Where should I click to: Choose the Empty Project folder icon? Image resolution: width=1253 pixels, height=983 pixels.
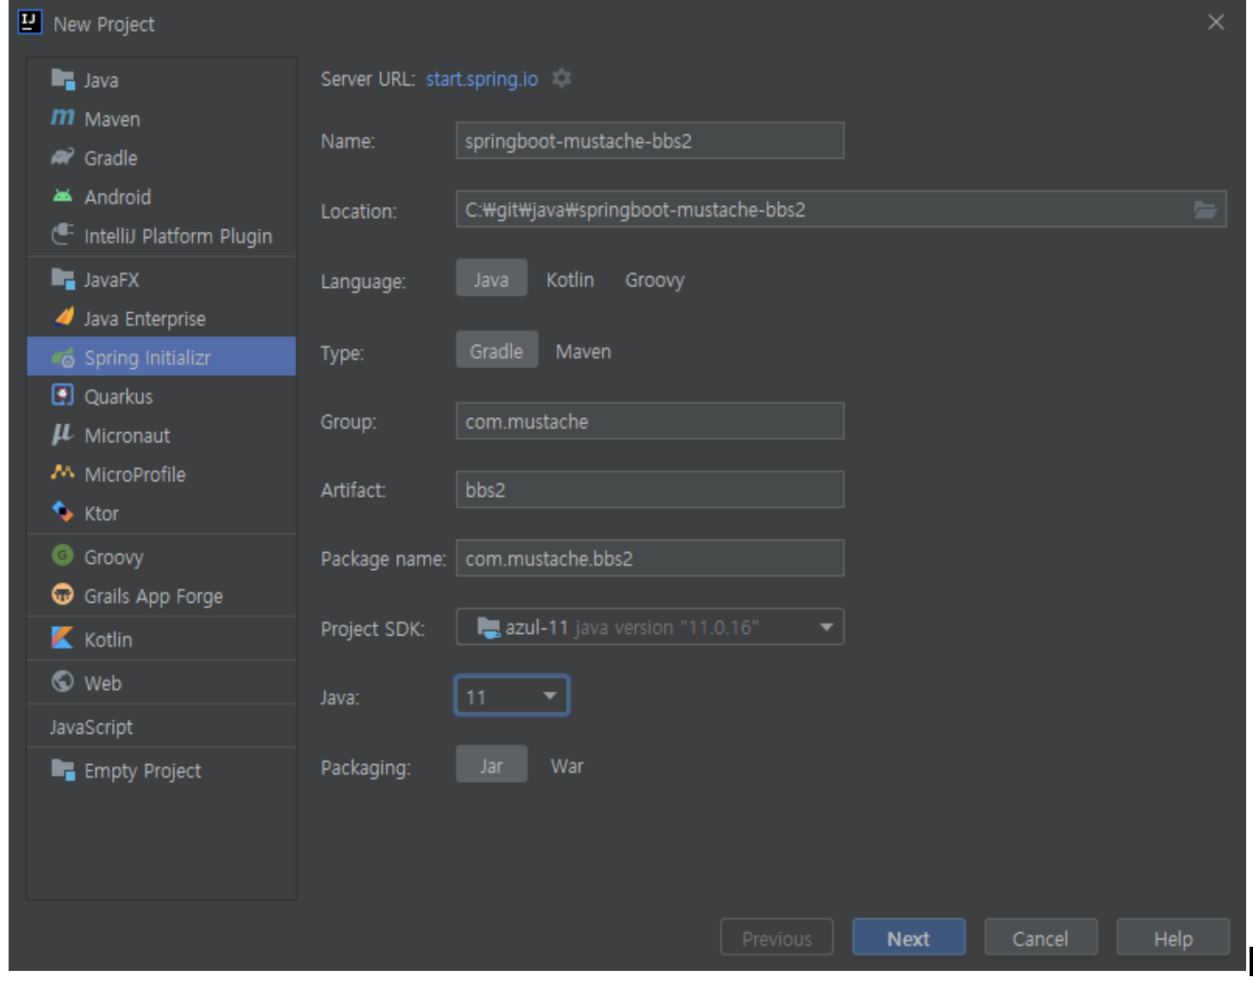coord(63,769)
